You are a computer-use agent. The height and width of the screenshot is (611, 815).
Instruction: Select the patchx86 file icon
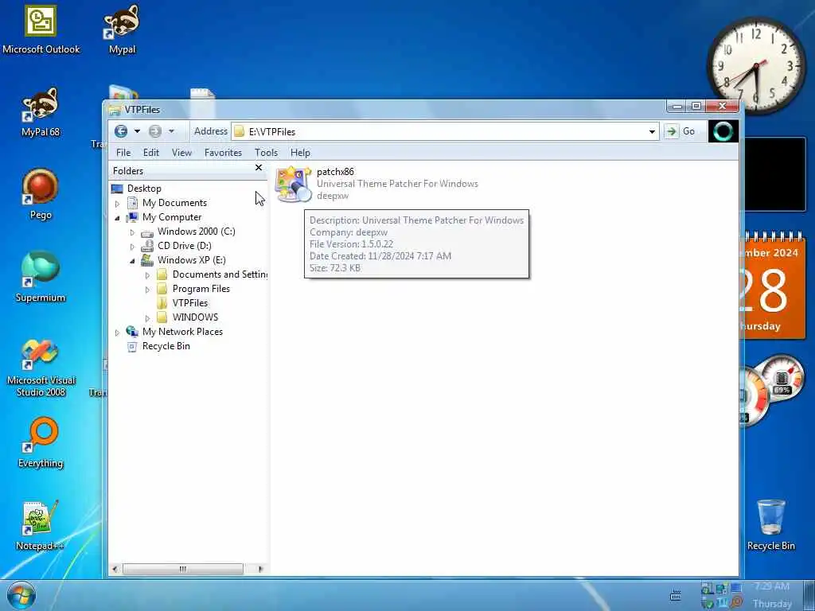(x=294, y=184)
